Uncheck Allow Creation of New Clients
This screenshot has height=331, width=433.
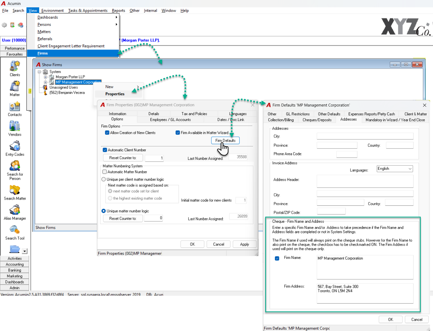107,133
